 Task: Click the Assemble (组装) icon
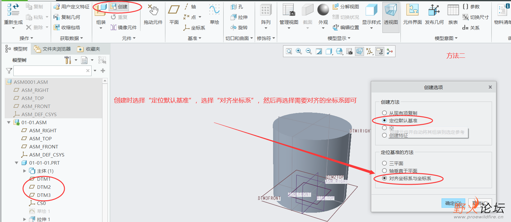(x=101, y=10)
